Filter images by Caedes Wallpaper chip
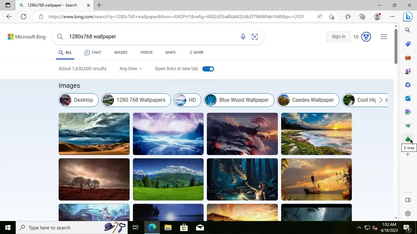 click(308, 100)
